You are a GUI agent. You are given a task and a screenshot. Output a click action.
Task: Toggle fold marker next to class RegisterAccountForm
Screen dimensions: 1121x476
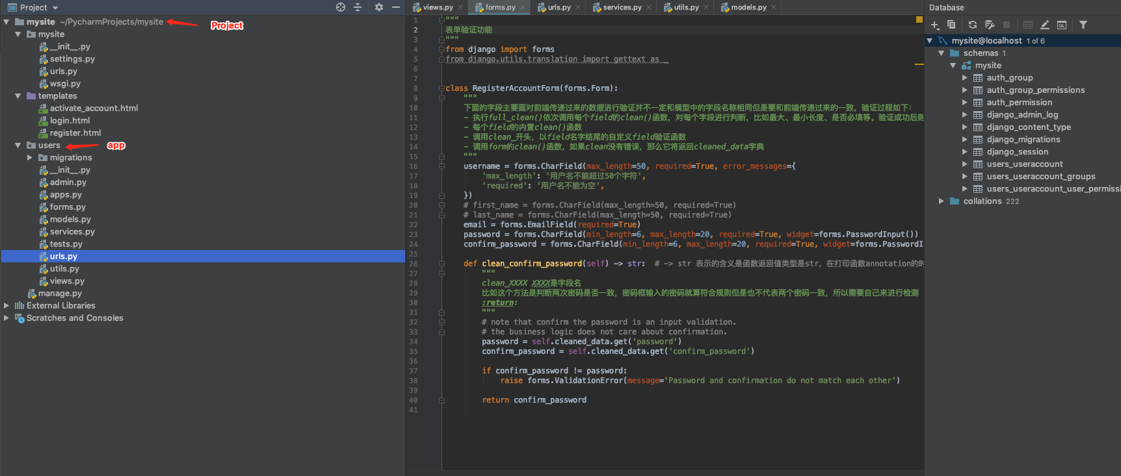pos(442,88)
